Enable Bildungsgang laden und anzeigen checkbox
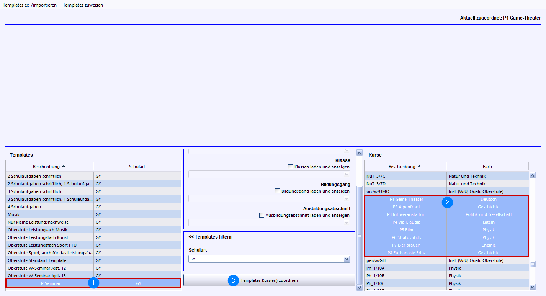Viewport: 546px width, 296px height. point(277,191)
